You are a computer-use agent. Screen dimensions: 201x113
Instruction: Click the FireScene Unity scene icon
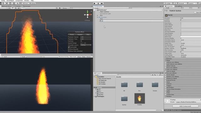[98, 10]
